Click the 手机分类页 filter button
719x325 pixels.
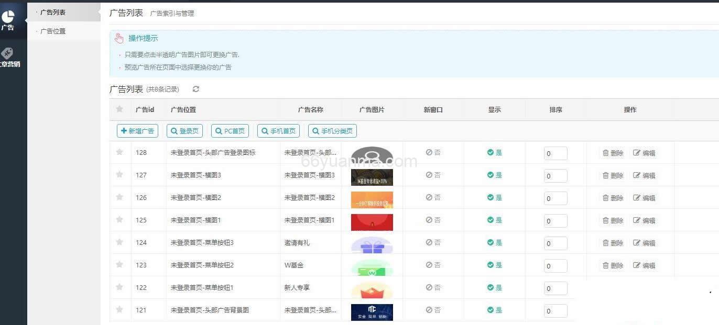pos(332,131)
